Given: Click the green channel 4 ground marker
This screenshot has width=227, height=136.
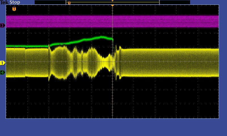Looking at the screenshot, I should point(3,73).
